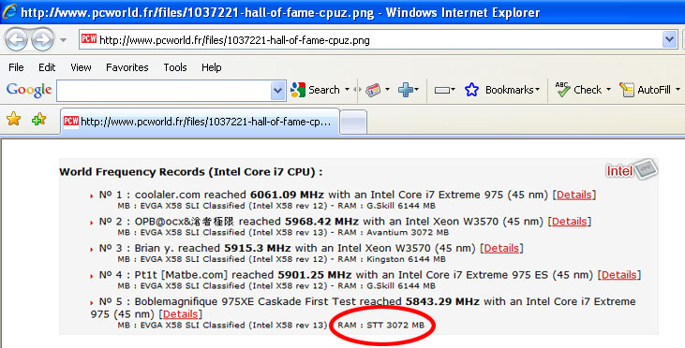The width and height of the screenshot is (685, 348).
Task: Click the Bookmarks star icon
Action: pos(471,90)
